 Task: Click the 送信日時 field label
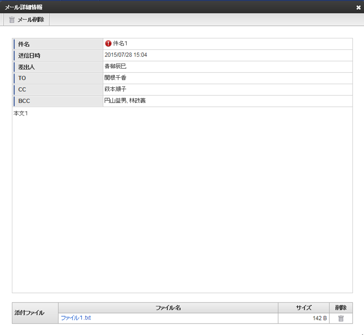[x=29, y=55]
